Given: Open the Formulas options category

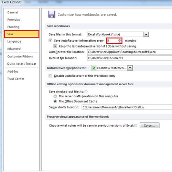Looking at the screenshot, I should pos(14,20).
